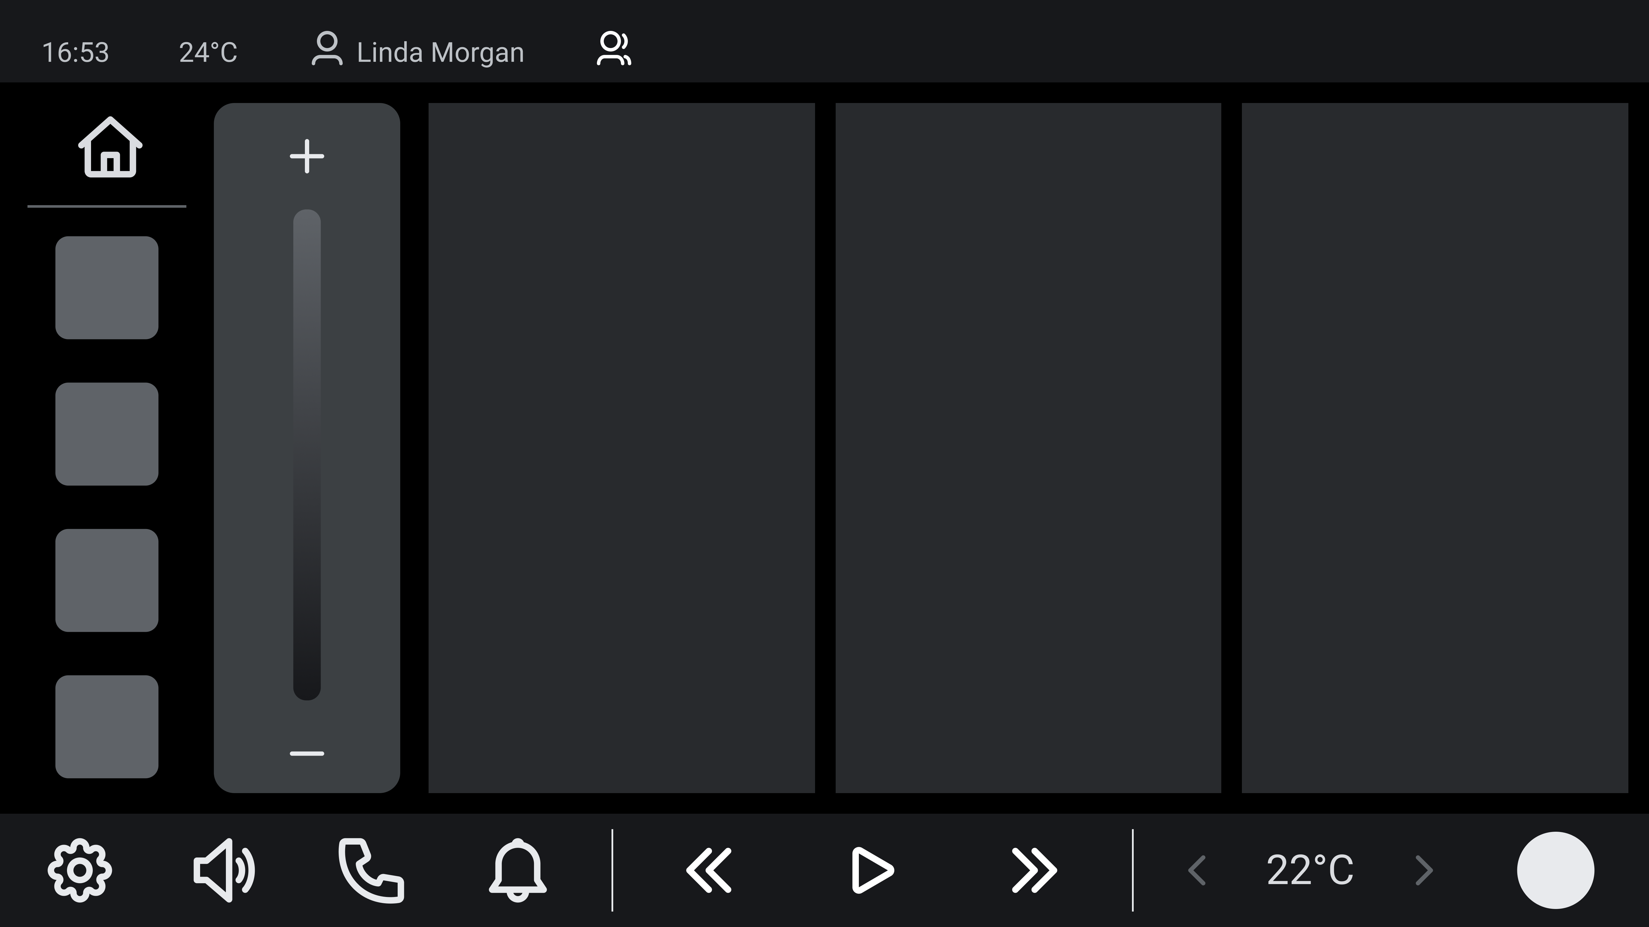Tap the profile person icon
This screenshot has height=927, width=1649.
point(327,49)
